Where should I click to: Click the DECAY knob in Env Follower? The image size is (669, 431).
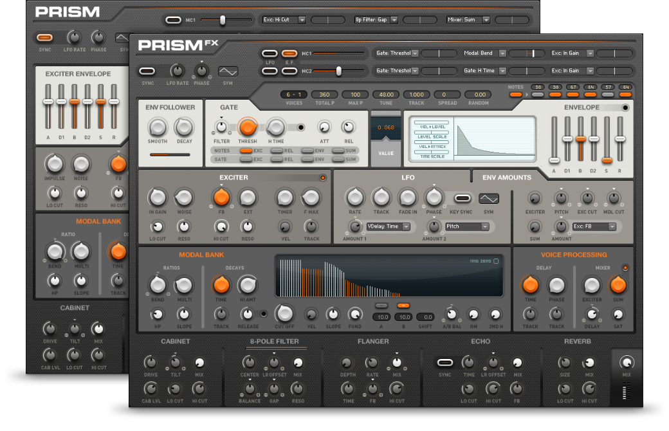pyautogui.click(x=185, y=127)
